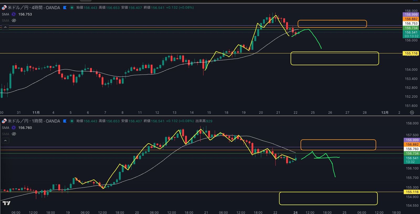The width and height of the screenshot is (420, 214).
Task: Click the blue flag icon in the 1時間 chart header
Action: [x=65, y=121]
